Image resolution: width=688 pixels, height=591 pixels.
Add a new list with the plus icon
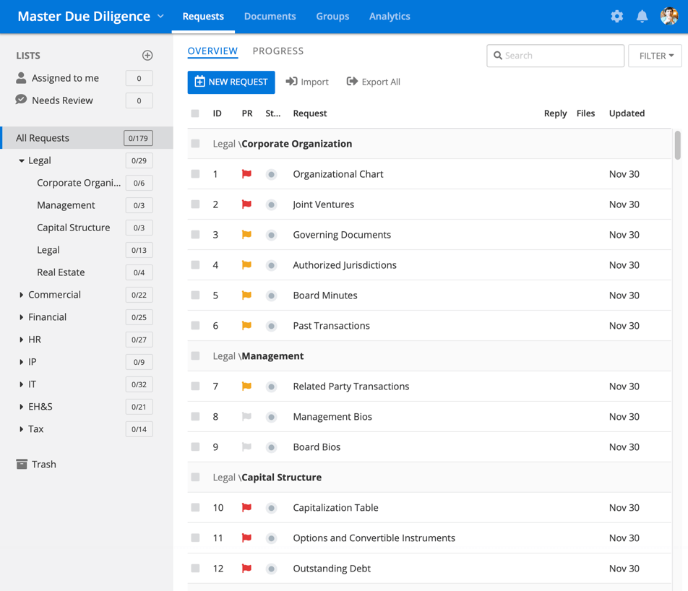point(147,56)
